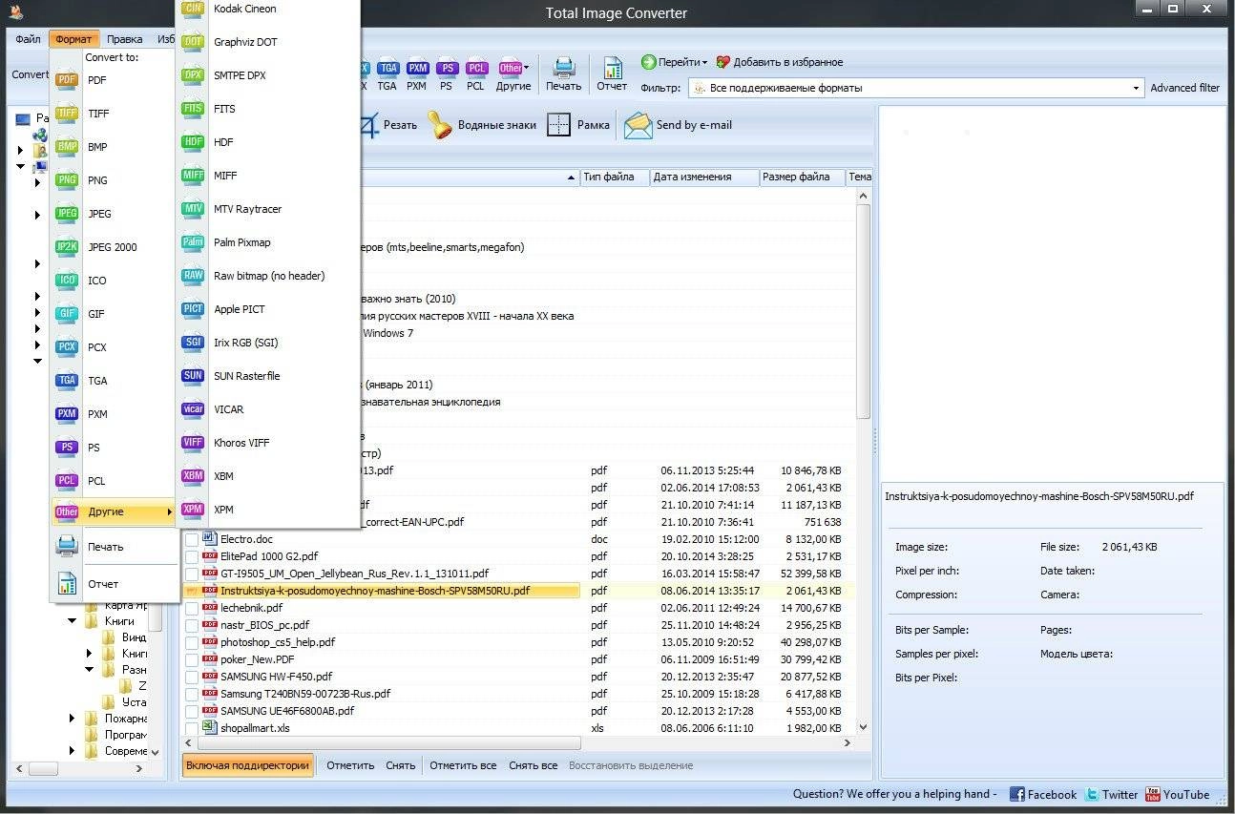1235x814 pixels.
Task: Pick PNG from the Format menu
Action: (114, 180)
